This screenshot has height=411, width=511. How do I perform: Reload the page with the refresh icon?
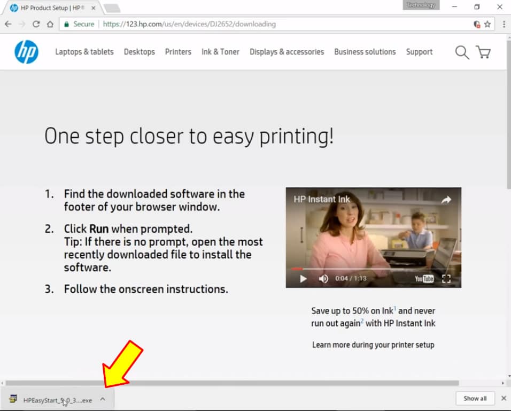[x=36, y=24]
